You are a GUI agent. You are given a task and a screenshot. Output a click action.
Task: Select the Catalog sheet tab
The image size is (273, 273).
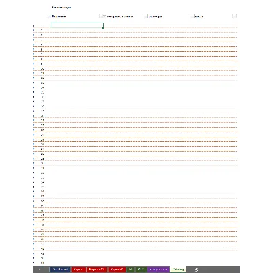pos(178,270)
